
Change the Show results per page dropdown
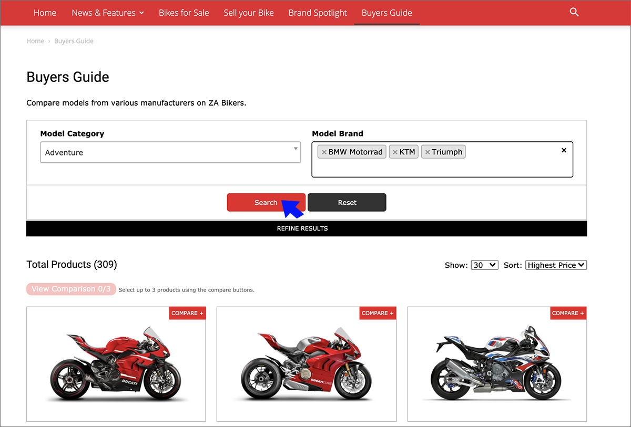(x=484, y=265)
